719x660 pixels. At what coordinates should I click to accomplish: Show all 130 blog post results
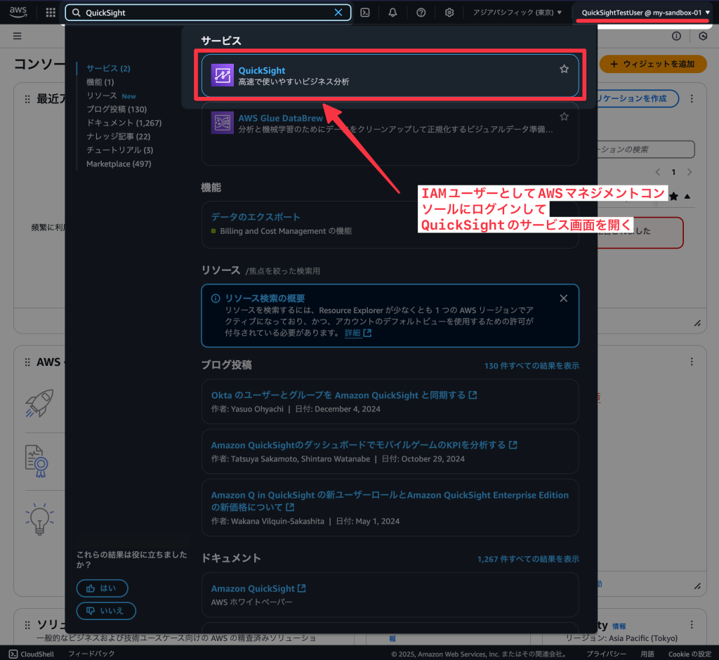[532, 366]
